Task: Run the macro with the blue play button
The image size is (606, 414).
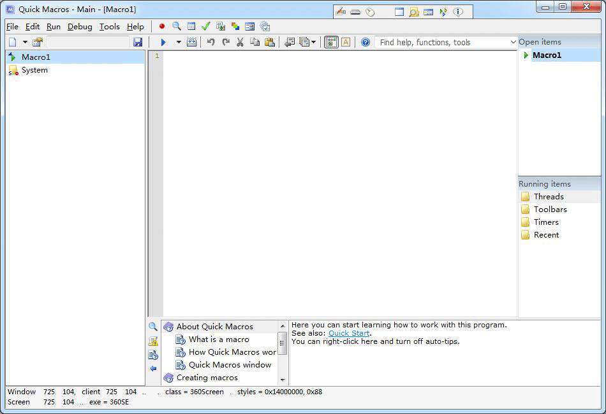Action: (163, 42)
